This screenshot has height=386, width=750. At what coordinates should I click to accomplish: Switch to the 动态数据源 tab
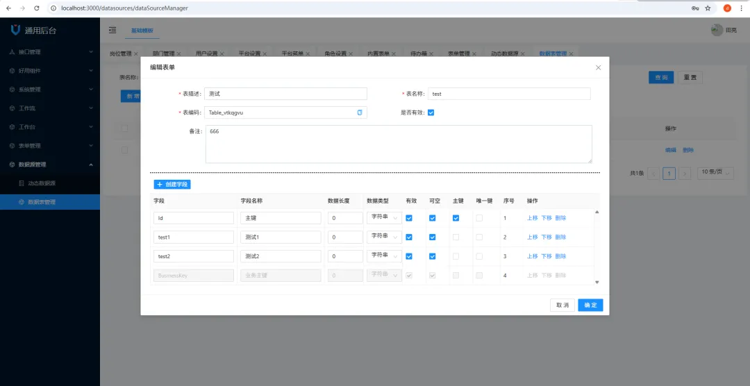pyautogui.click(x=505, y=53)
